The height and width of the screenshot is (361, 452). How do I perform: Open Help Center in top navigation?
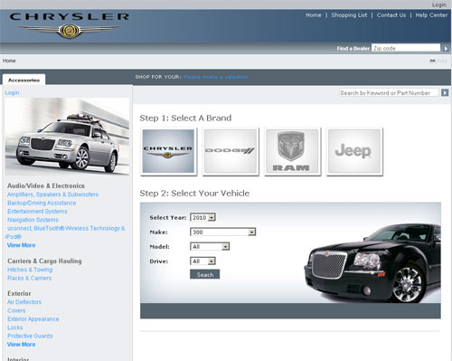click(431, 15)
